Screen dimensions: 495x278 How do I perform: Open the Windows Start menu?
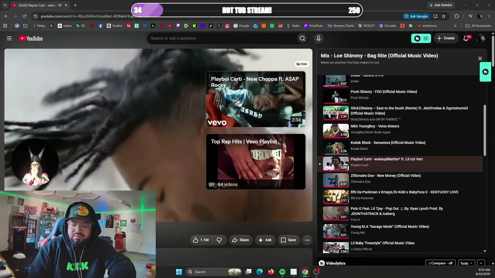(x=179, y=272)
